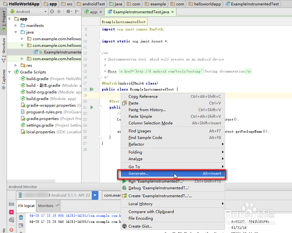Select local.properties file

point(51,132)
